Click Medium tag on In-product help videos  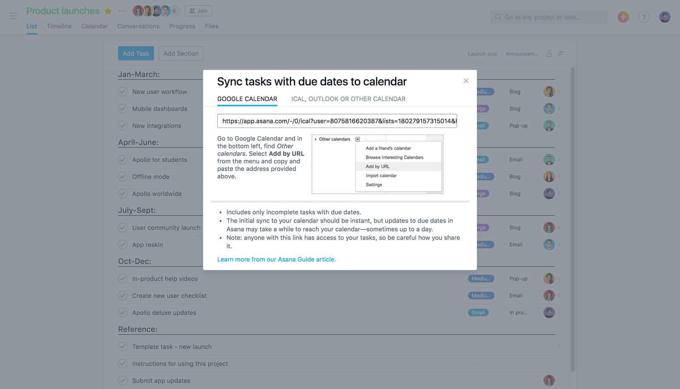tap(481, 279)
